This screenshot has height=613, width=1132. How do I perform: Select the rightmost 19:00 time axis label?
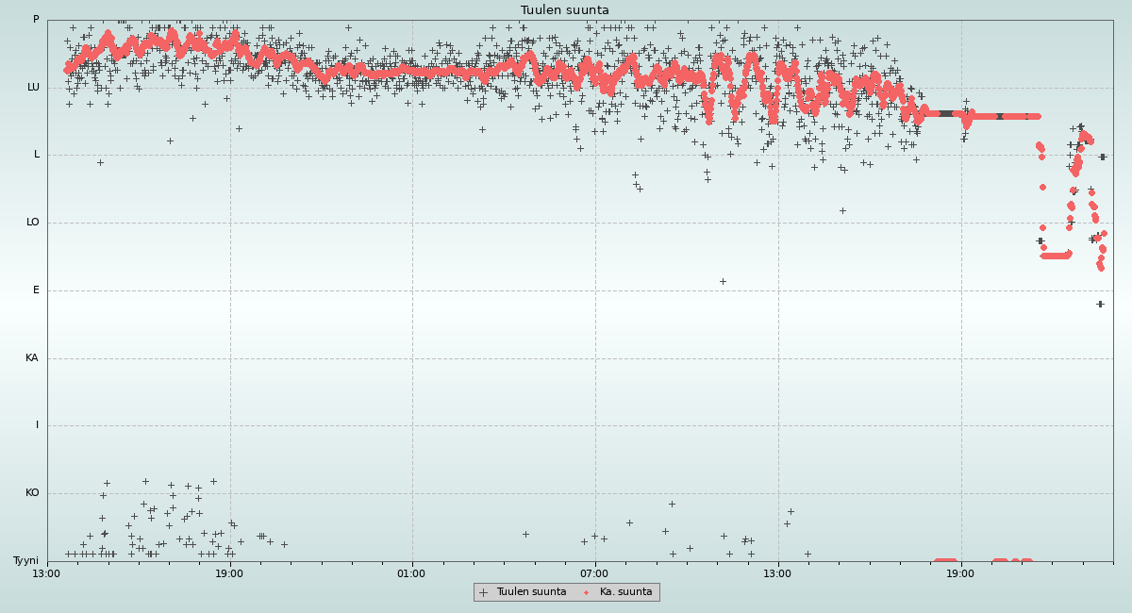[x=960, y=573]
